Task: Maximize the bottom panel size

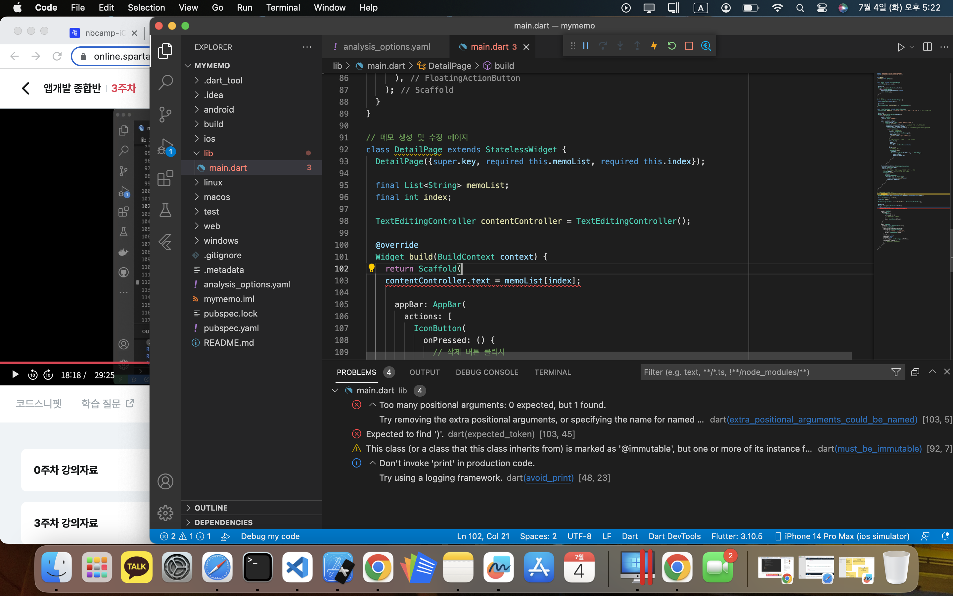Action: 932,372
